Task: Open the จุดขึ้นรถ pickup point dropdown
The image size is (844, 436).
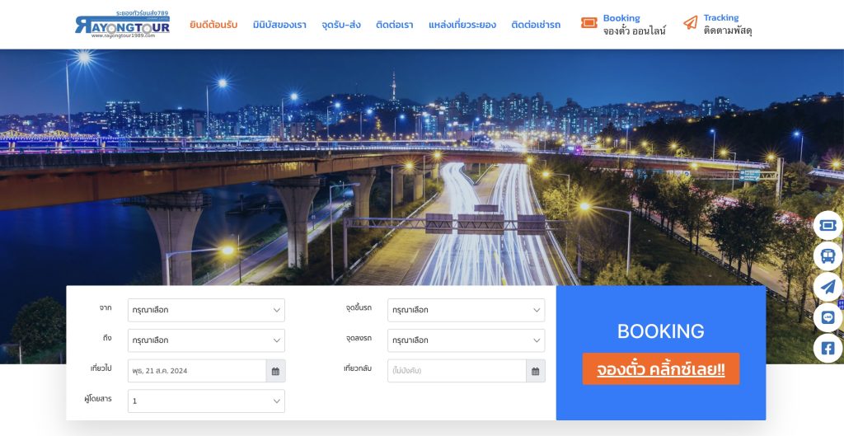Action: click(466, 310)
